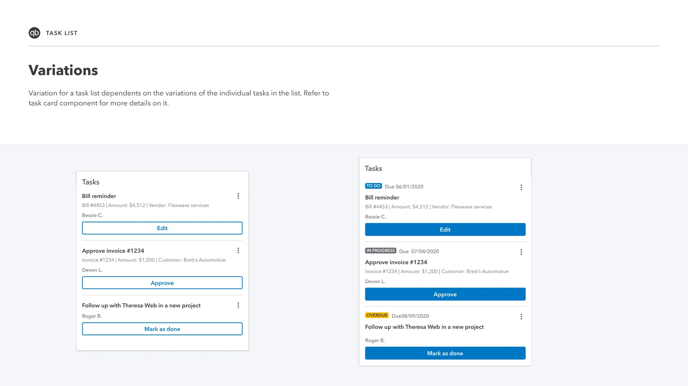Click the TO DO status badge
The image size is (688, 386).
[373, 186]
